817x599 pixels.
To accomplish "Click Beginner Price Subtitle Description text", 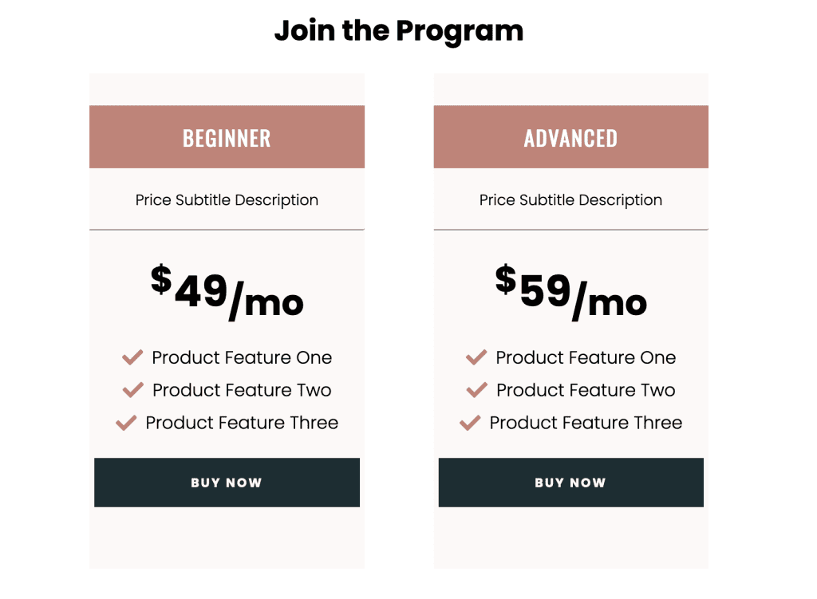I will coord(227,200).
